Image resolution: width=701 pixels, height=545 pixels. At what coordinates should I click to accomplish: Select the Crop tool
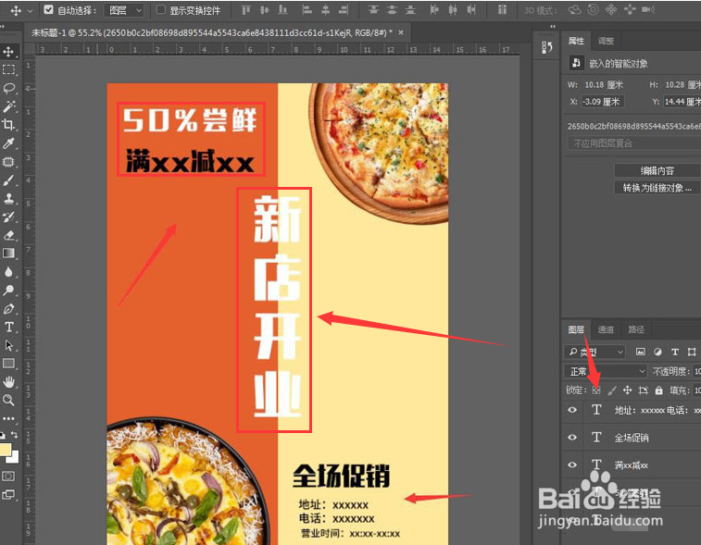8,125
